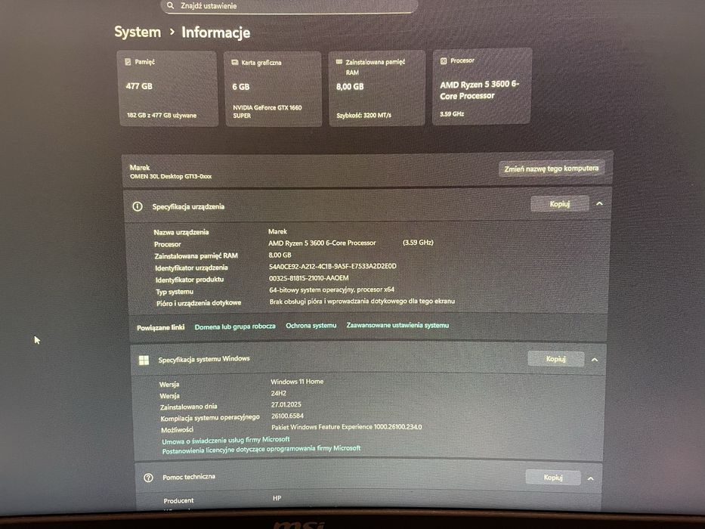Click the Pamięć storage icon

click(x=128, y=62)
